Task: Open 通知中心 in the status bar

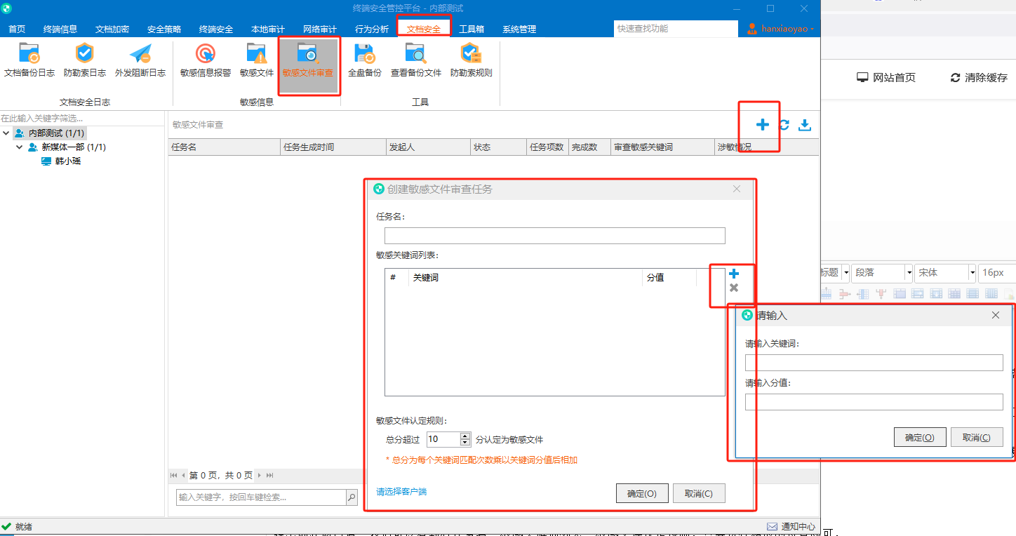Action: (791, 526)
